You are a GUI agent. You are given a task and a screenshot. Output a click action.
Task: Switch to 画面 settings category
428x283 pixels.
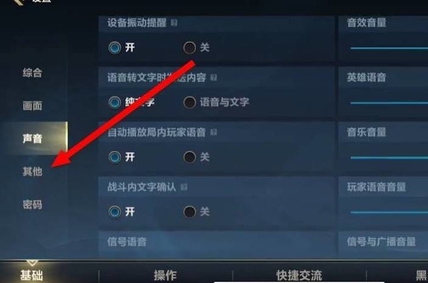[x=32, y=106]
